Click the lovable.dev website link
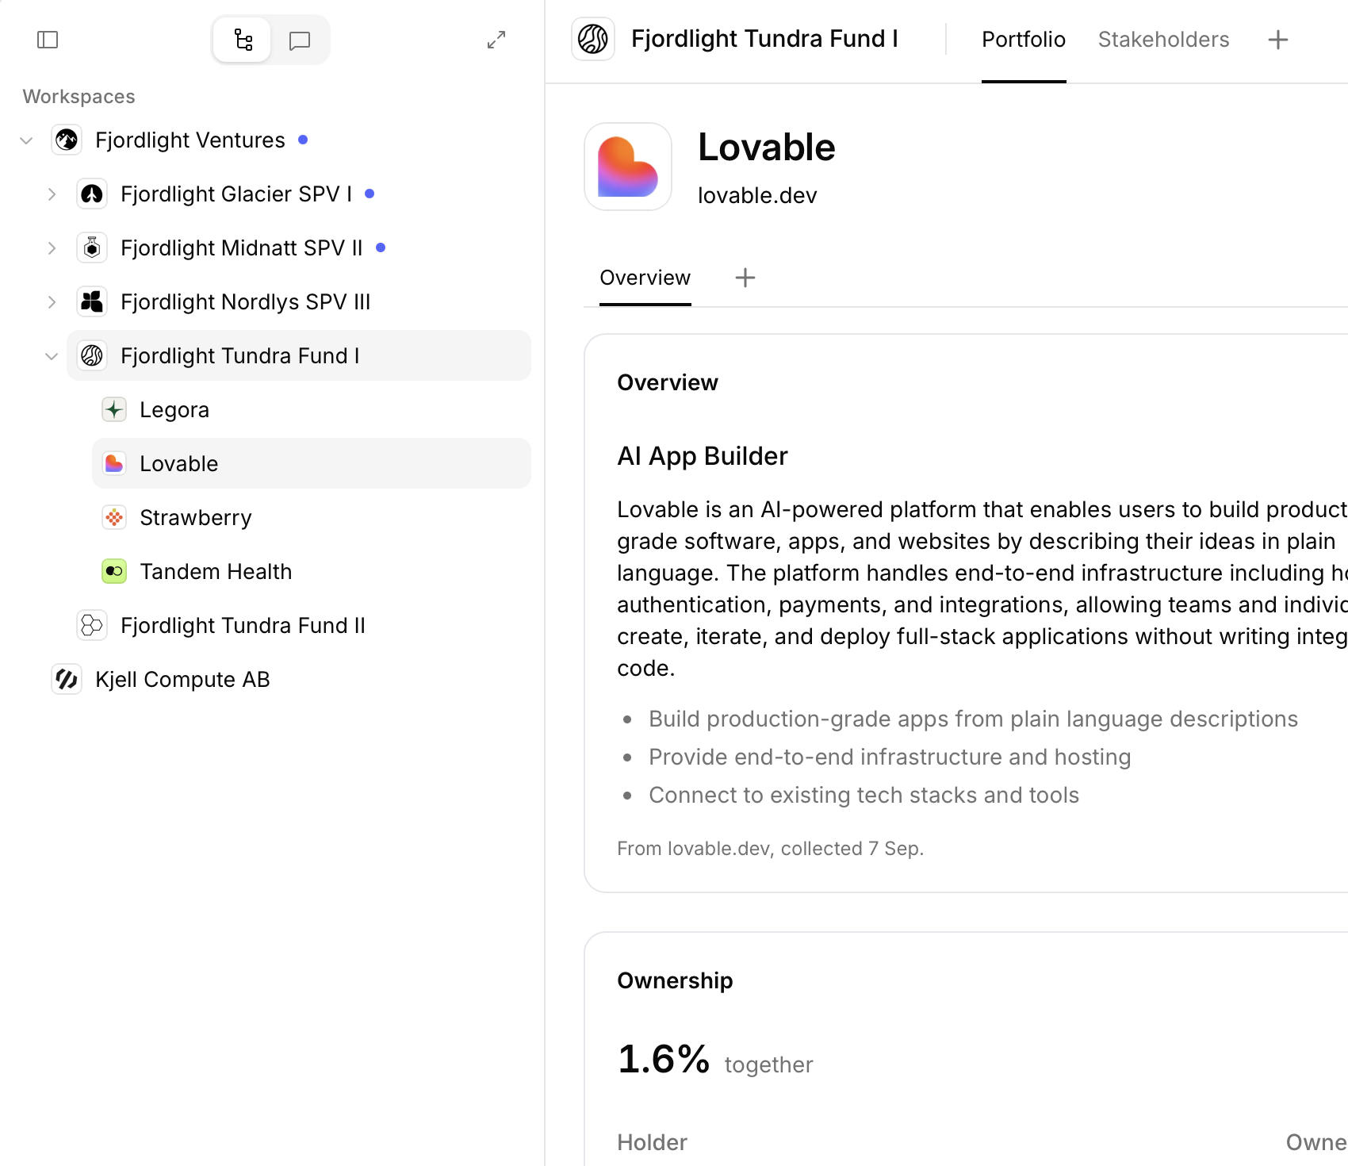Image resolution: width=1348 pixels, height=1166 pixels. tap(757, 195)
